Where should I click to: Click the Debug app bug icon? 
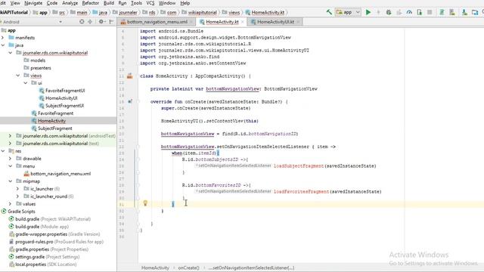[x=389, y=12]
